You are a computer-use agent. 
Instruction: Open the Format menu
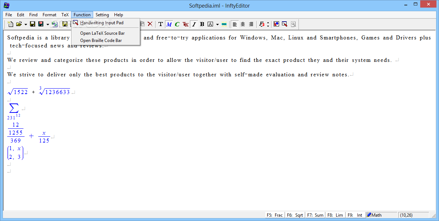point(49,15)
